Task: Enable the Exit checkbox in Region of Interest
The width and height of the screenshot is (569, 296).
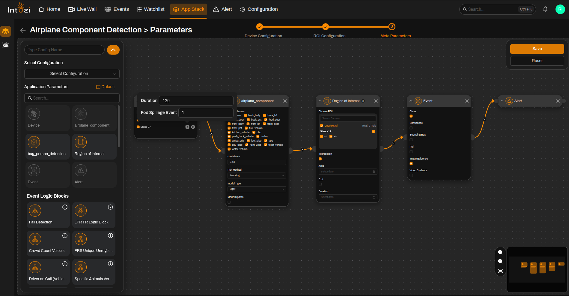Action: point(320,184)
